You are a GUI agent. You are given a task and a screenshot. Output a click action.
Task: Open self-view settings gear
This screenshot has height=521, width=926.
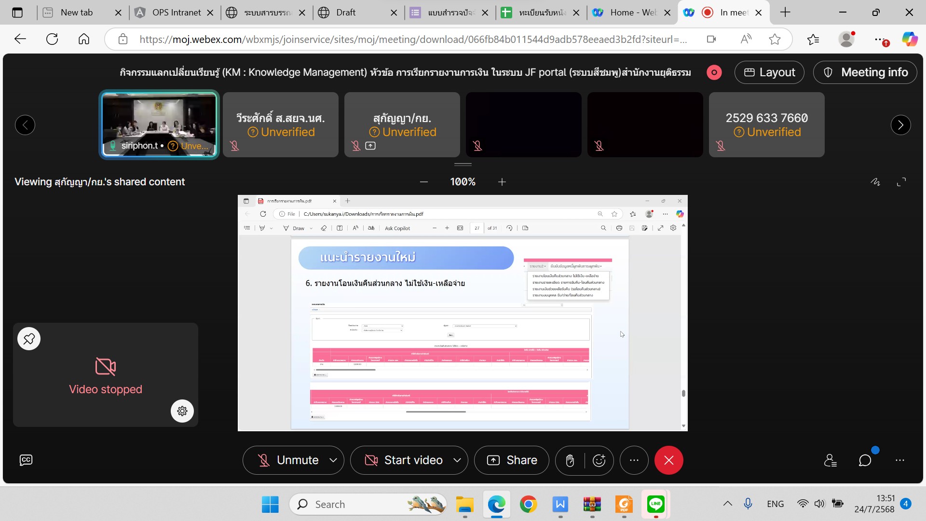point(182,411)
